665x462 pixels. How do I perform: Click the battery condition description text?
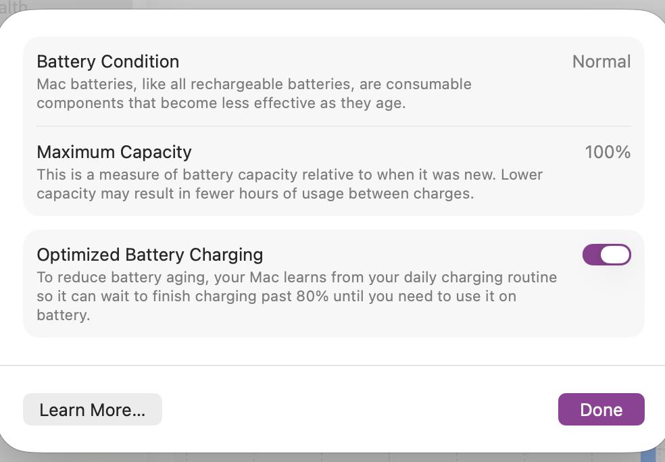pyautogui.click(x=254, y=94)
